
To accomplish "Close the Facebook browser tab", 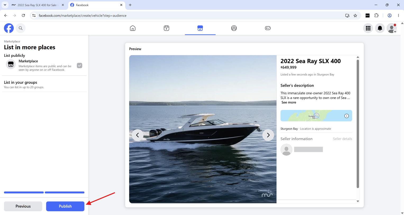I will (121, 5).
